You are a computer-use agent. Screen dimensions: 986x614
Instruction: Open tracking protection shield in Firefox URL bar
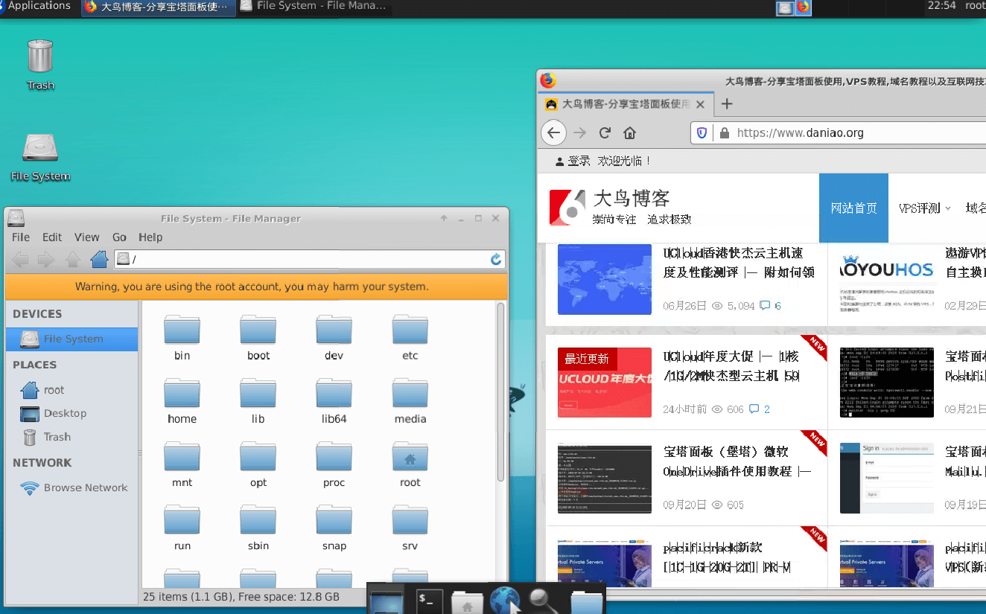(702, 132)
